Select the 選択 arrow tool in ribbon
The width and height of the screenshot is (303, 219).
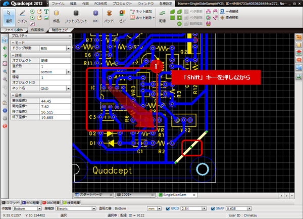(x=9, y=17)
